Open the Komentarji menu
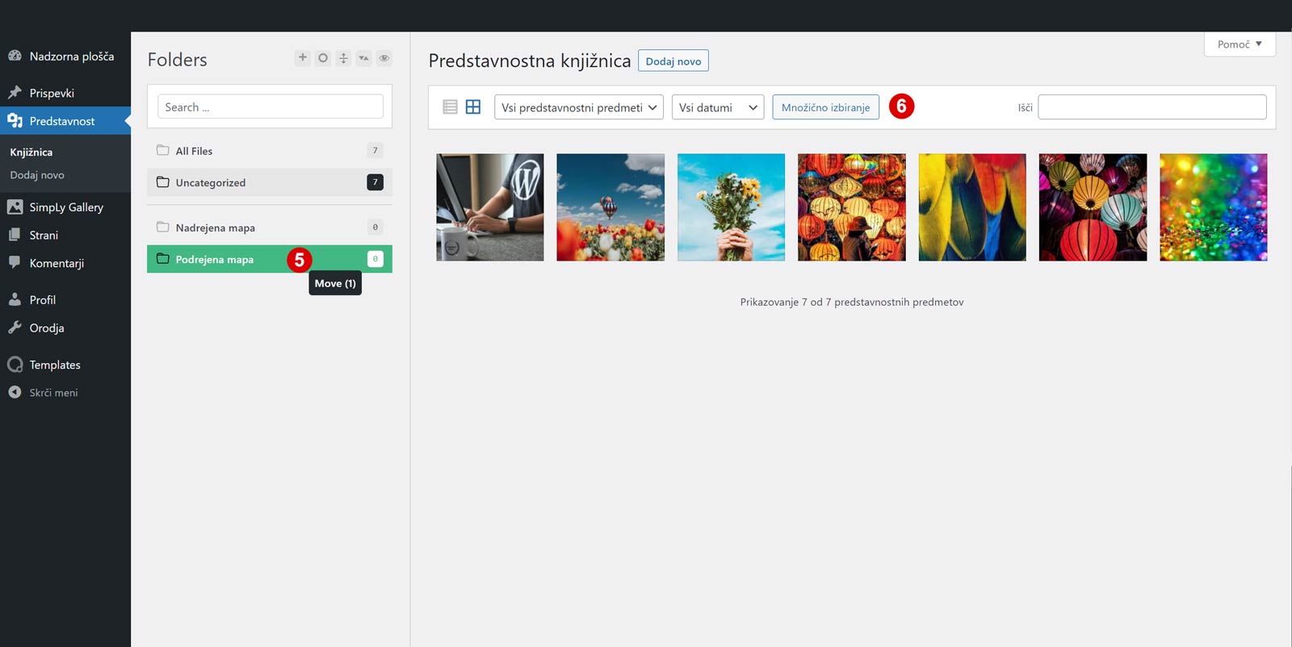The image size is (1292, 647). coord(65,263)
